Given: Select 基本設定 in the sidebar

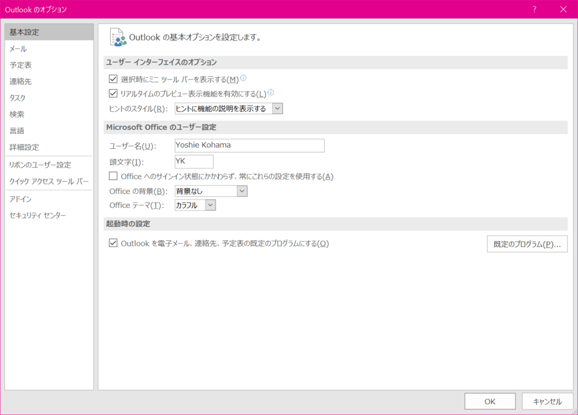Looking at the screenshot, I should click(49, 32).
